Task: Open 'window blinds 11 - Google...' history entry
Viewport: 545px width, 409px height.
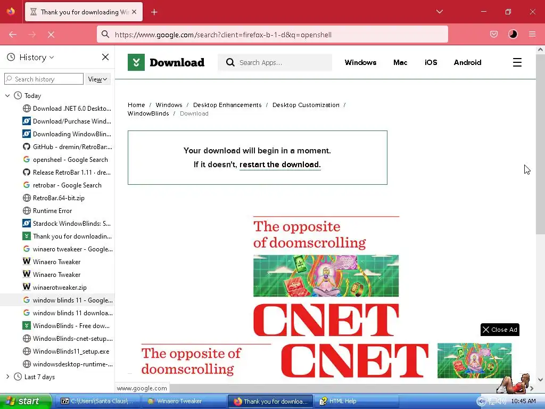Action: coord(68,300)
